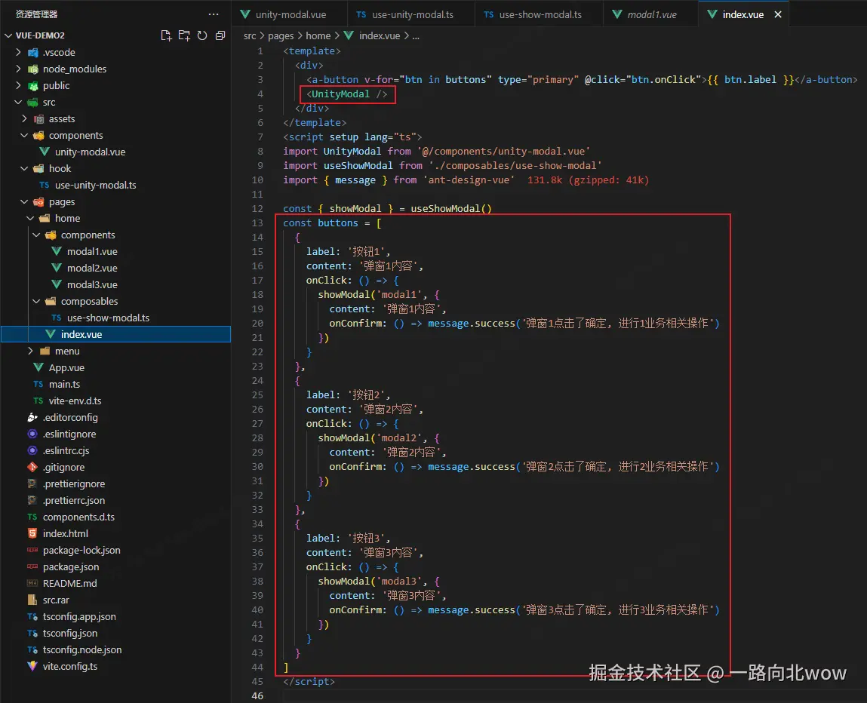Click the explorer panel title 资源管理器
This screenshot has width=867, height=703.
click(x=36, y=14)
